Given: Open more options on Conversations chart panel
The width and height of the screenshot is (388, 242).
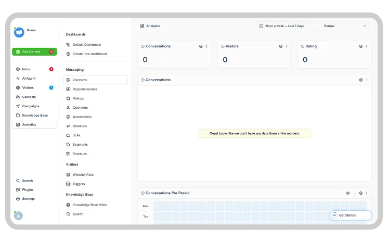Looking at the screenshot, I should [367, 80].
